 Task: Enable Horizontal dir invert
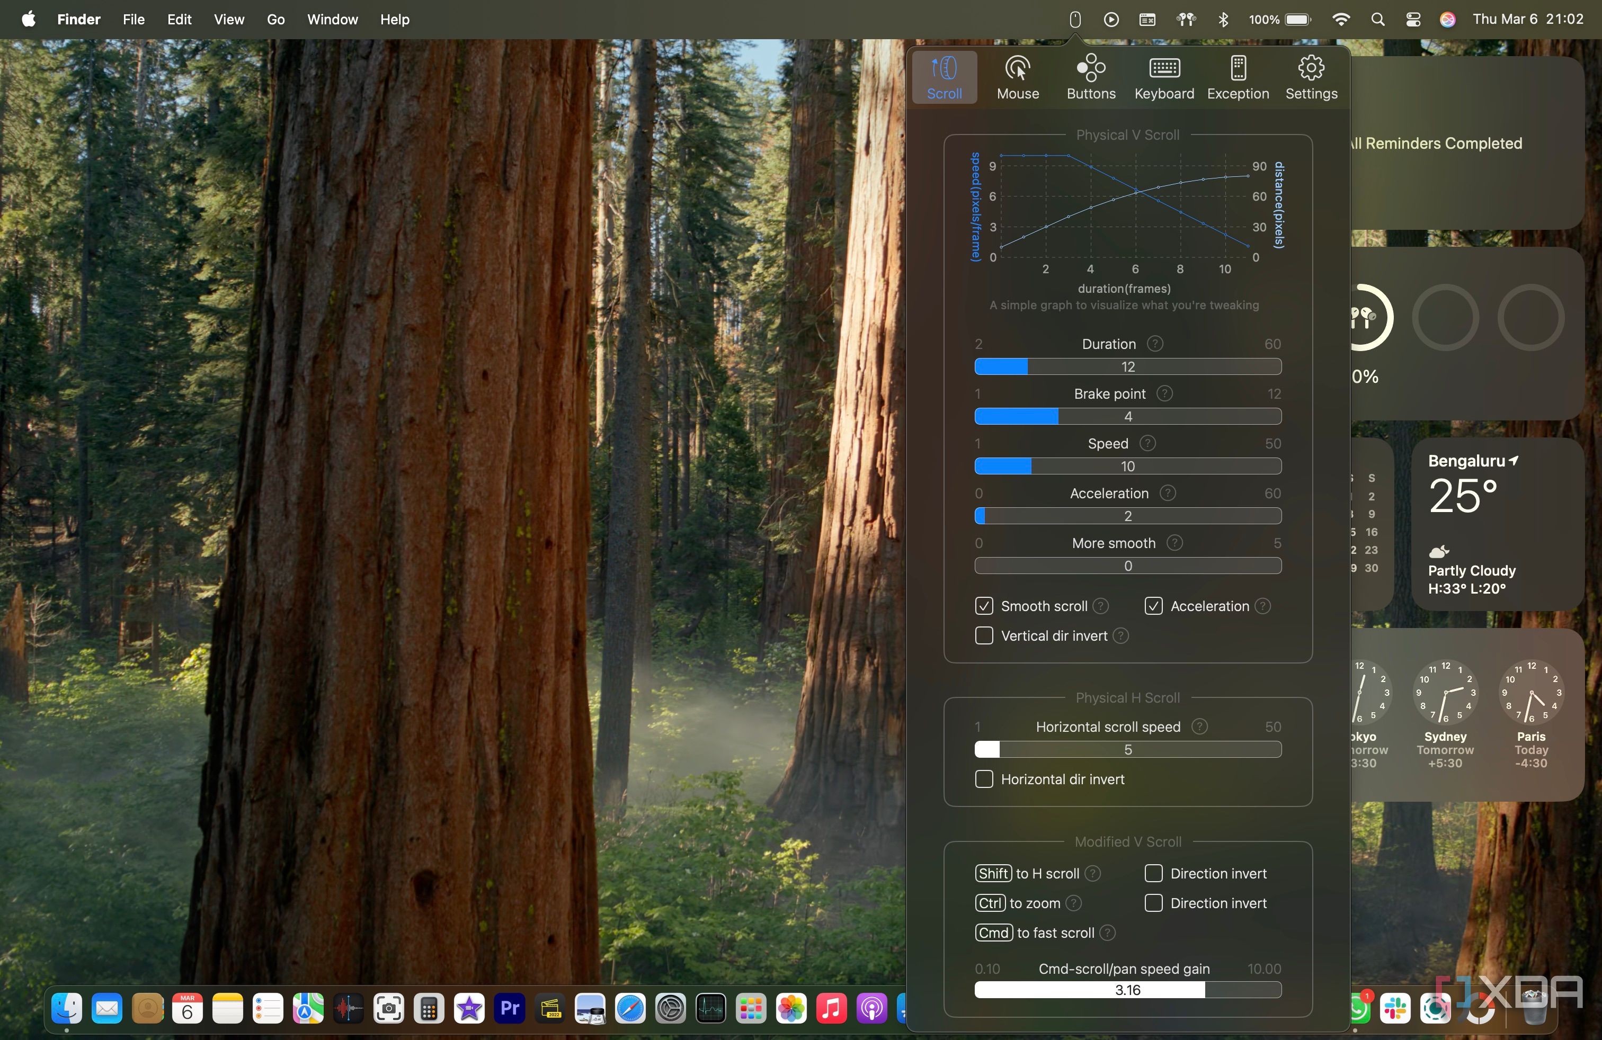983,779
